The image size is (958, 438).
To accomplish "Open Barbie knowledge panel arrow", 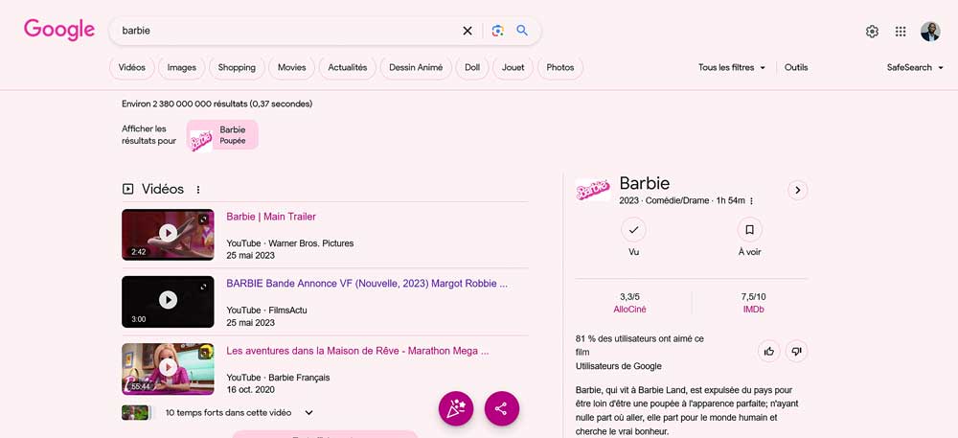I will (797, 190).
